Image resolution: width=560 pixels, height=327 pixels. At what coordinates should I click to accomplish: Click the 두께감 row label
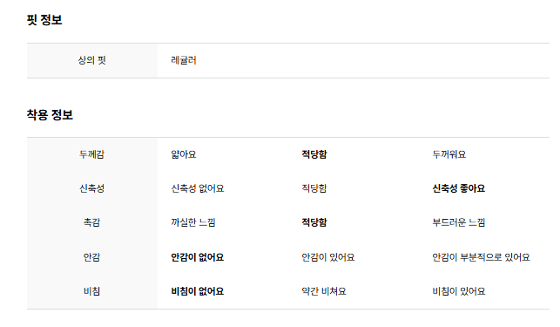pyautogui.click(x=91, y=154)
